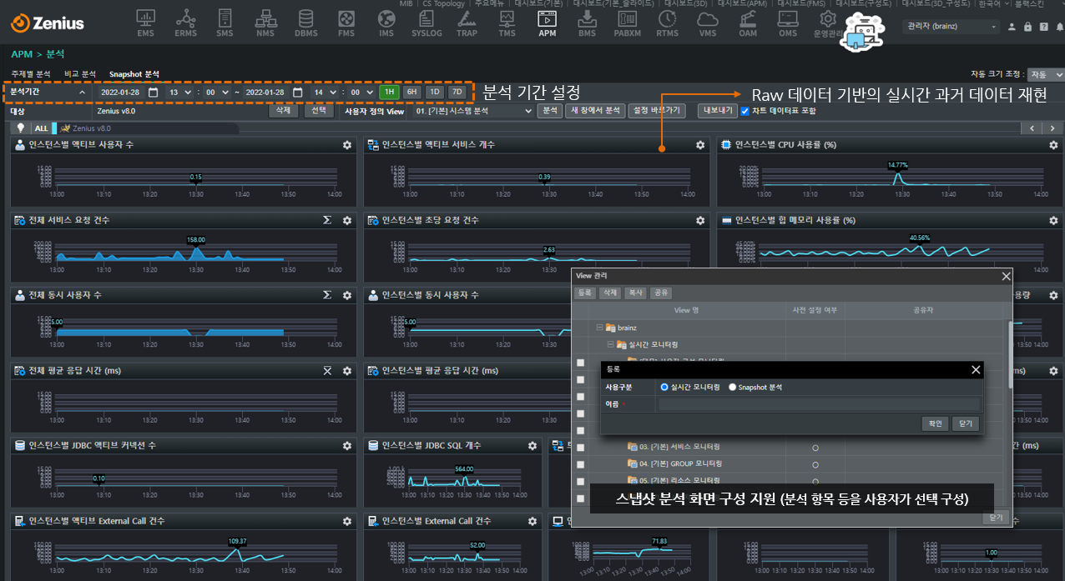The image size is (1065, 581).
Task: Open the 관리자 (brainz) account dropdown
Action: click(951, 27)
